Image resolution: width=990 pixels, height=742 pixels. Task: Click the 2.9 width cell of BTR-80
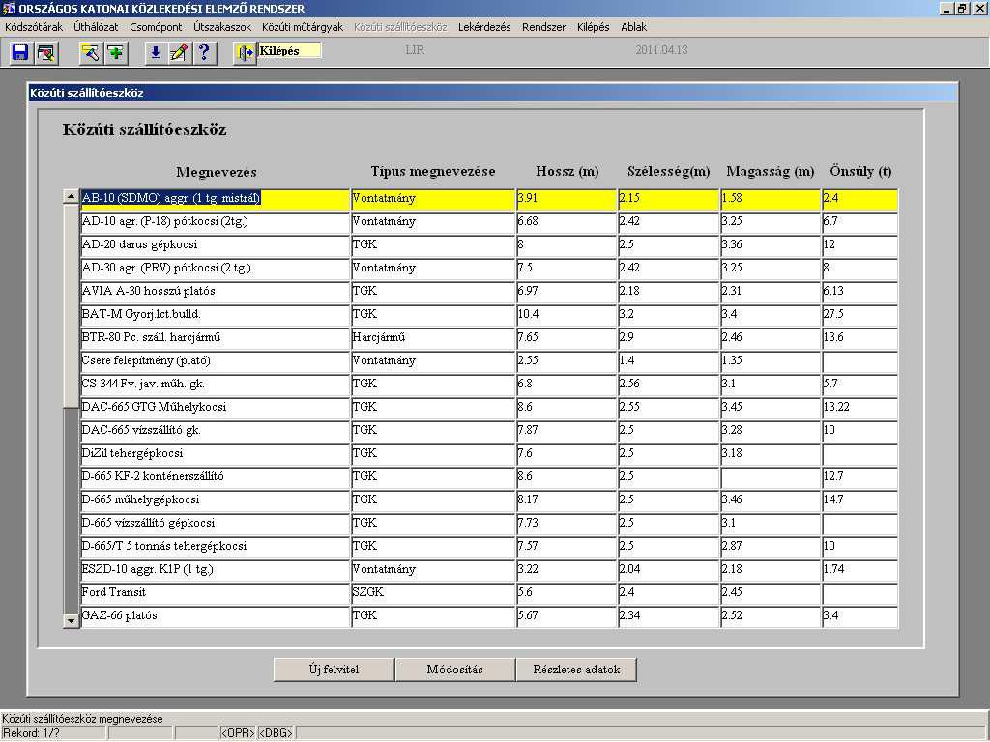coord(669,337)
